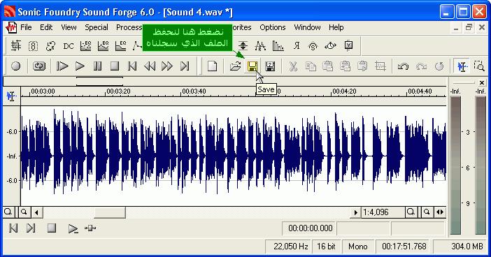
Task: Open the Help menu
Action: pos(336,27)
